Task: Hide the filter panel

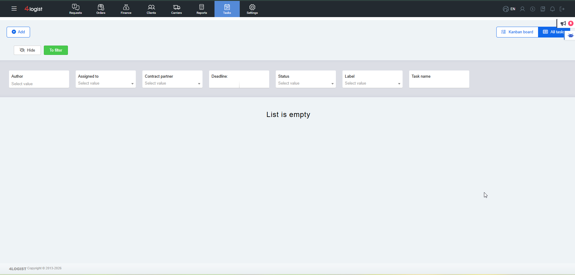Action: click(27, 50)
